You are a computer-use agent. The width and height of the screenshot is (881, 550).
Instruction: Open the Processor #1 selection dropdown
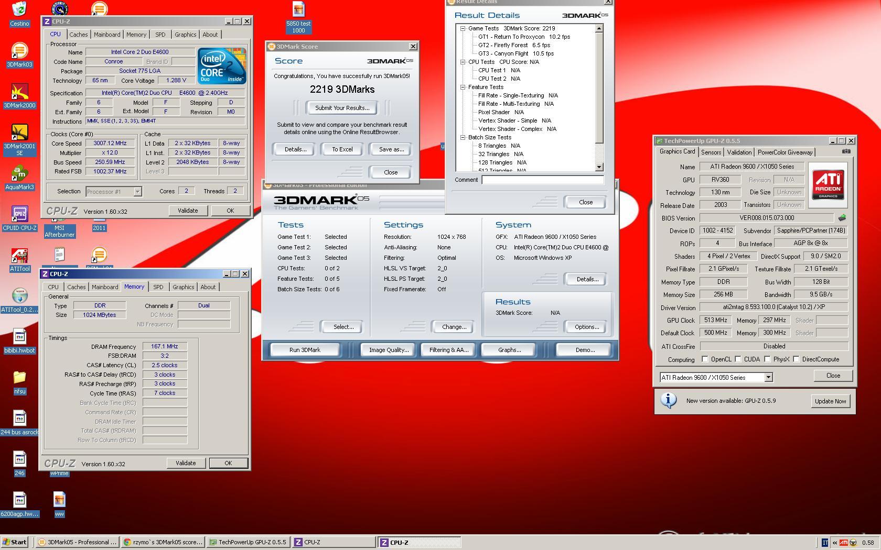pos(137,192)
